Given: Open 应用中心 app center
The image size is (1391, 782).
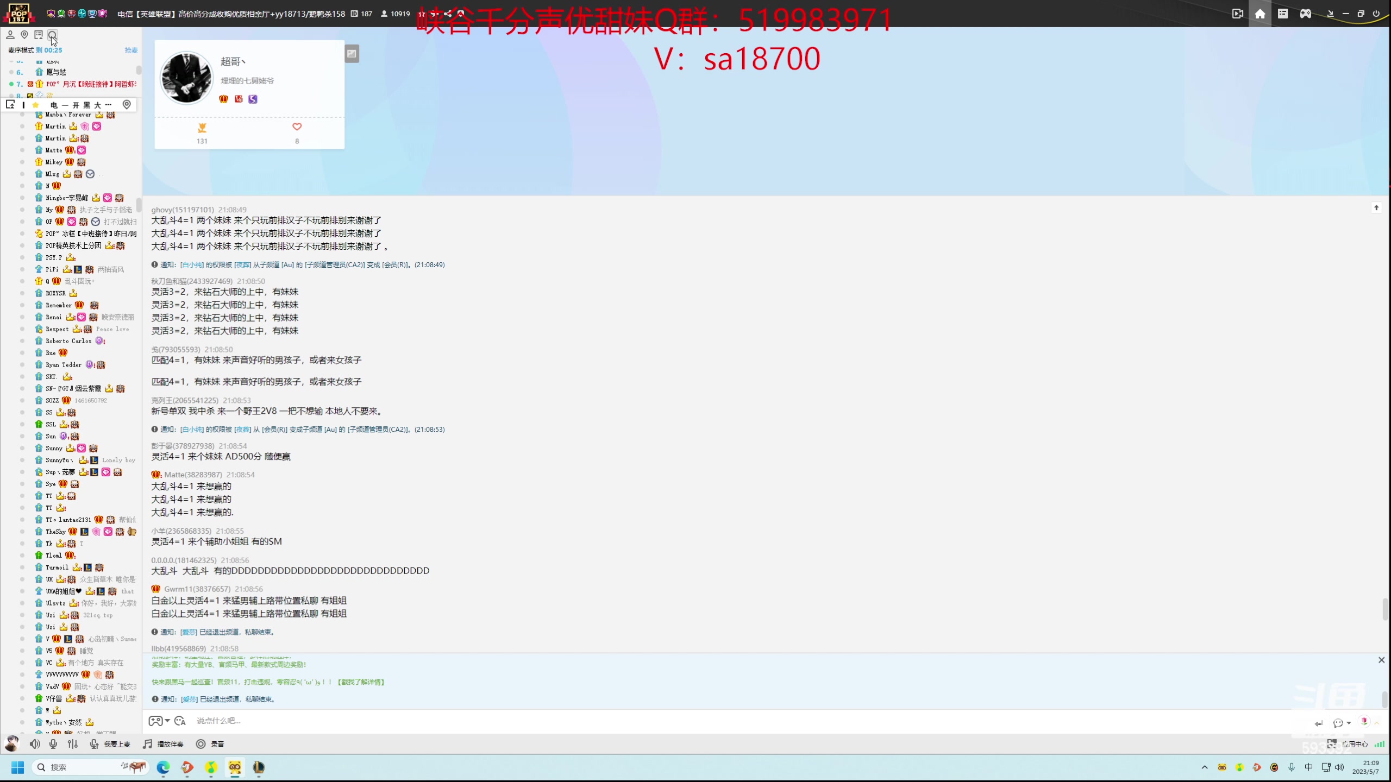Looking at the screenshot, I should [1355, 744].
